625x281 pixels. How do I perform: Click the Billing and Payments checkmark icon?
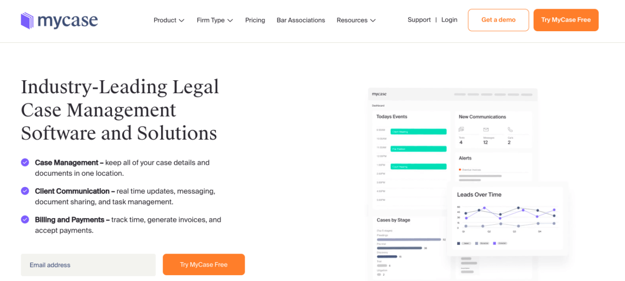coord(25,220)
